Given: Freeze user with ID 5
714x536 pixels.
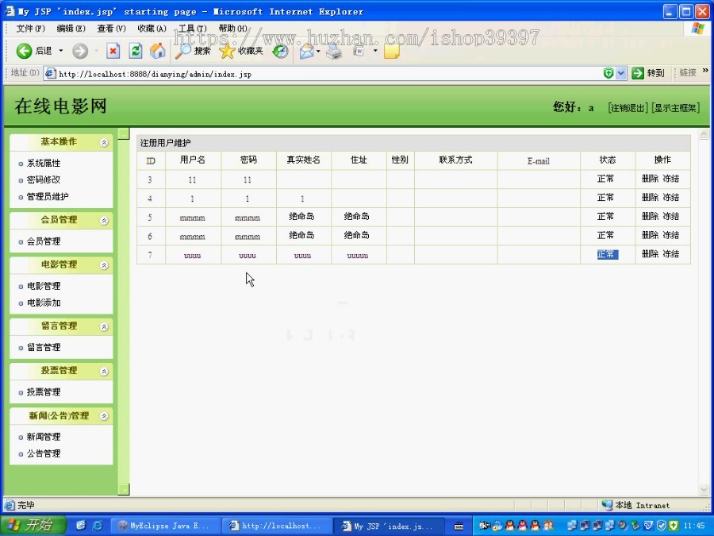Looking at the screenshot, I should tap(670, 217).
